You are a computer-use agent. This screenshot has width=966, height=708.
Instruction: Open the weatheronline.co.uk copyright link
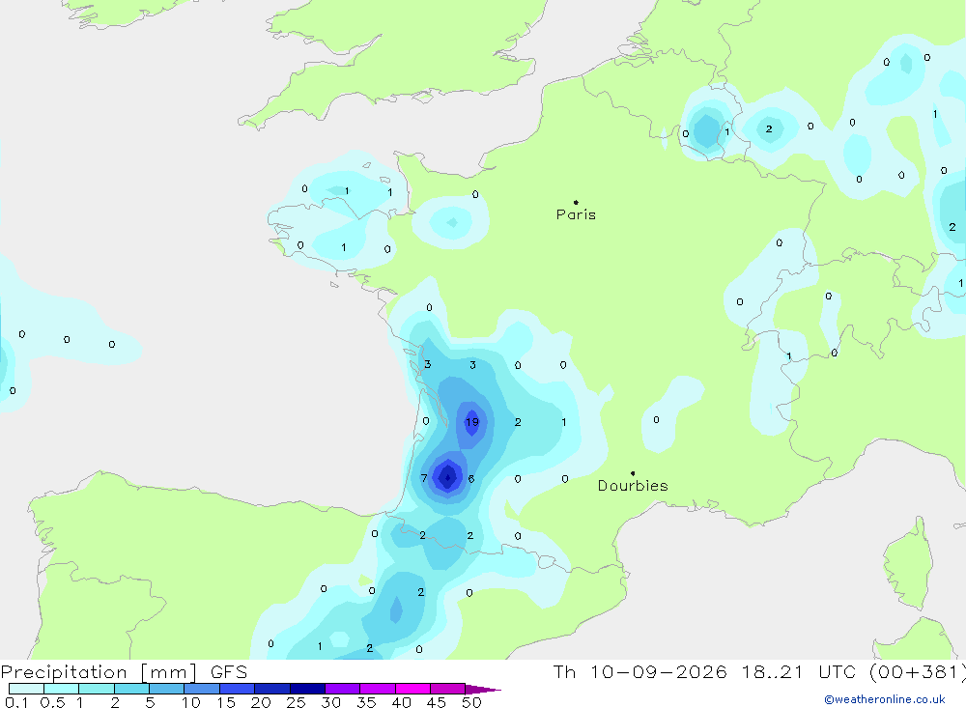coord(885,699)
